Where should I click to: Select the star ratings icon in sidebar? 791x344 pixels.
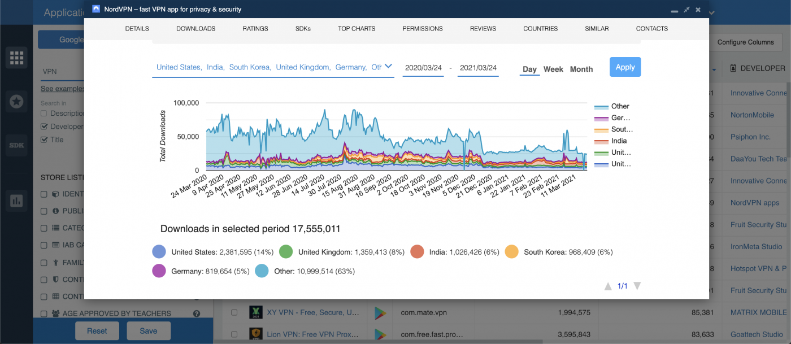(17, 102)
